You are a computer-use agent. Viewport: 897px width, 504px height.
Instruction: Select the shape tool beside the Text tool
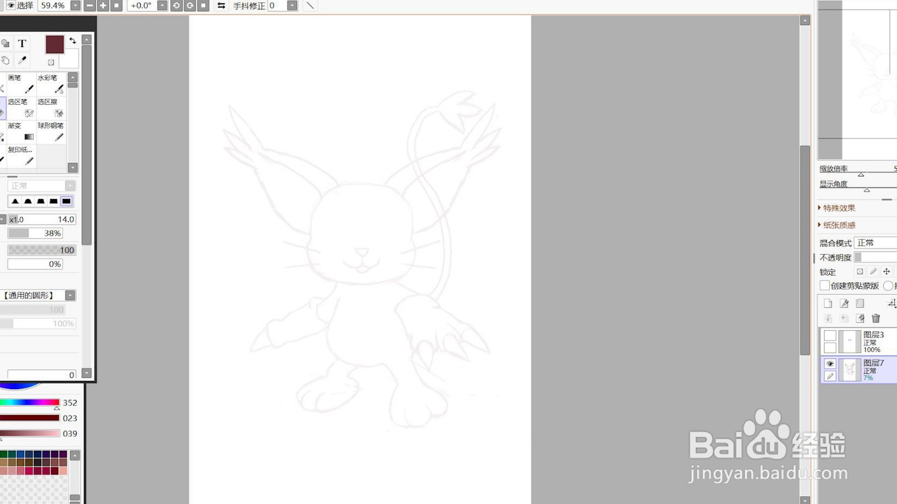(5, 44)
